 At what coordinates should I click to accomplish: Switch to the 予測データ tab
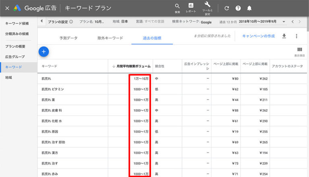(68, 38)
